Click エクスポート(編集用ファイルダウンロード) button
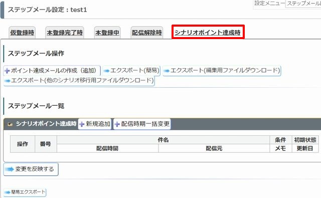This screenshot has width=321, height=198. (222, 71)
